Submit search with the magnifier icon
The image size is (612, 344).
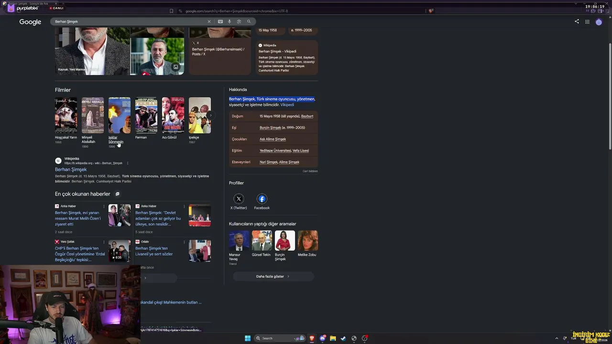coord(249,21)
